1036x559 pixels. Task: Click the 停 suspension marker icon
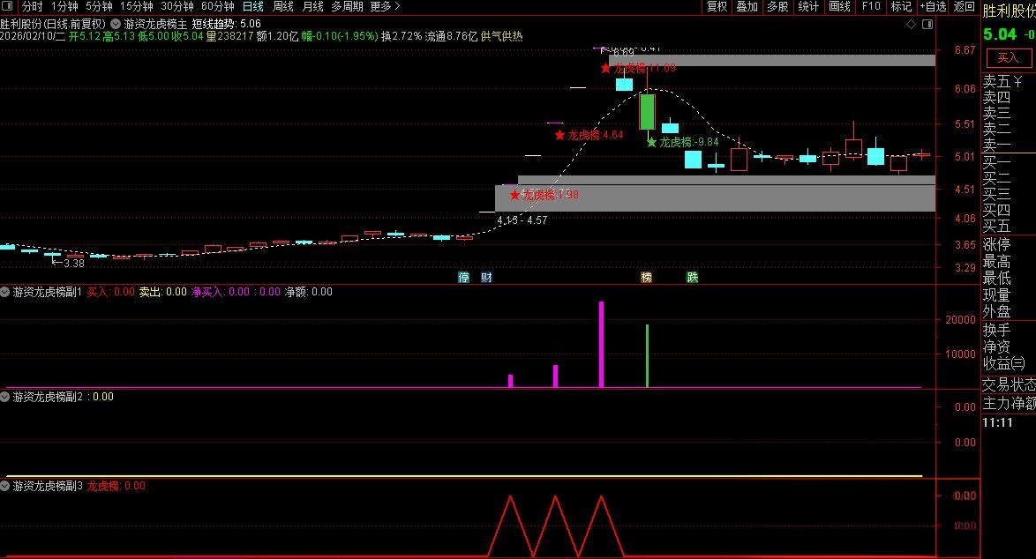click(463, 277)
